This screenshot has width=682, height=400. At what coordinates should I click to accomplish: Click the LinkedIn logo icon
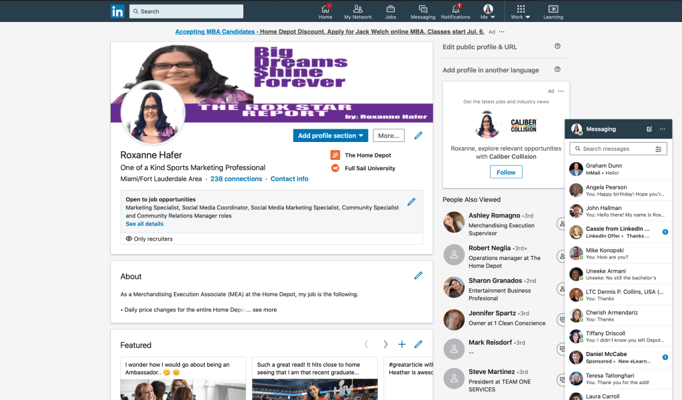pos(117,11)
